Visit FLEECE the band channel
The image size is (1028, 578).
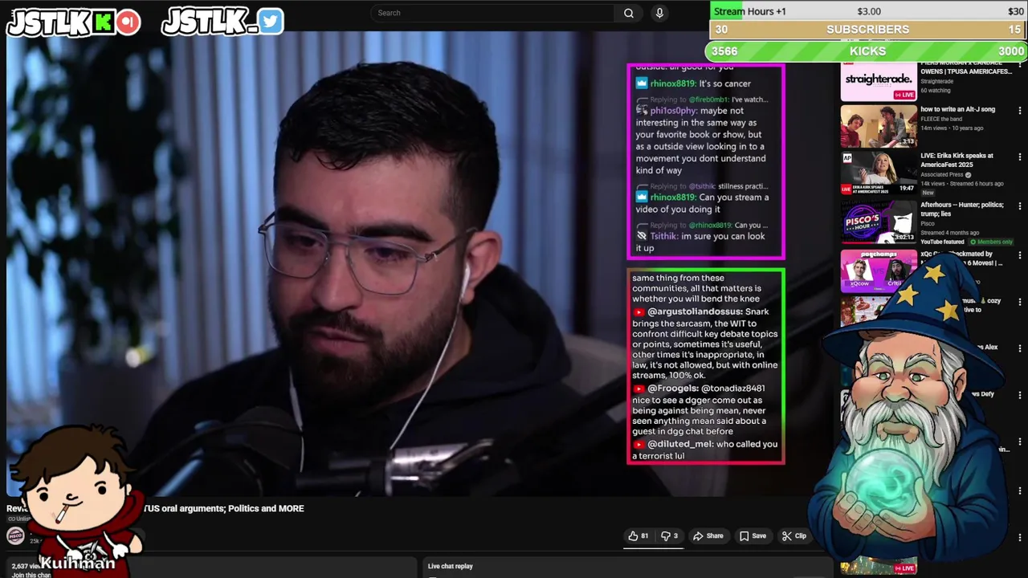tap(941, 119)
